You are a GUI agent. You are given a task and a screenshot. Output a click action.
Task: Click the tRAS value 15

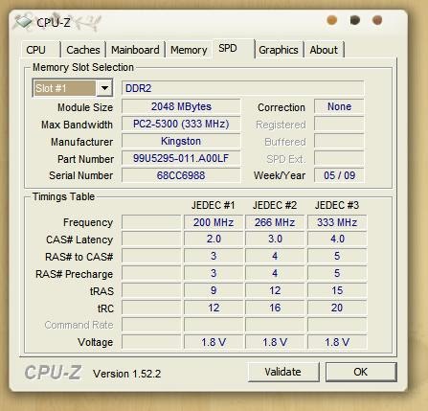coord(337,290)
